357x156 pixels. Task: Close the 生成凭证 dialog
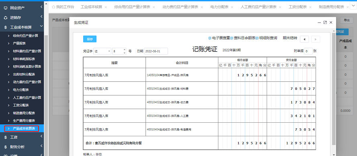(331, 22)
